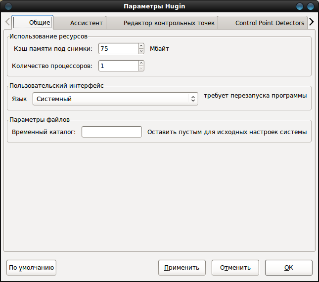Click the Параметры файлов group title
The height and width of the screenshot is (282, 319).
click(x=40, y=120)
